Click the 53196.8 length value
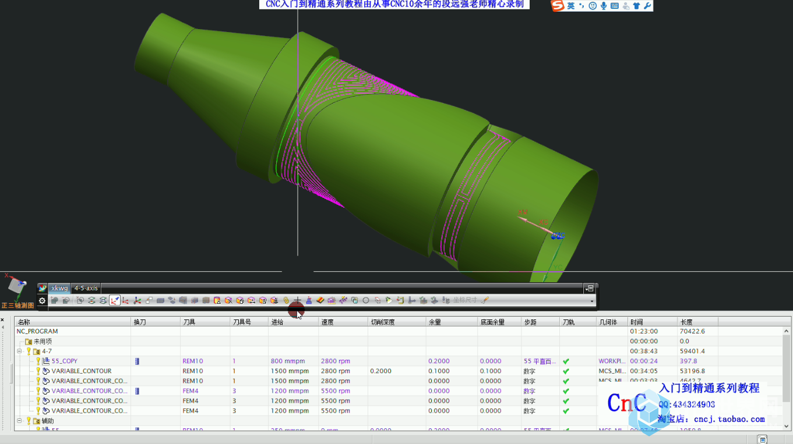The height and width of the screenshot is (444, 793). (x=692, y=371)
